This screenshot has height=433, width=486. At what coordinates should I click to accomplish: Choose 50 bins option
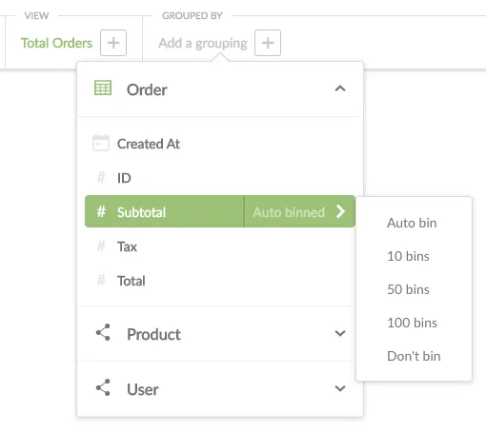tap(408, 289)
